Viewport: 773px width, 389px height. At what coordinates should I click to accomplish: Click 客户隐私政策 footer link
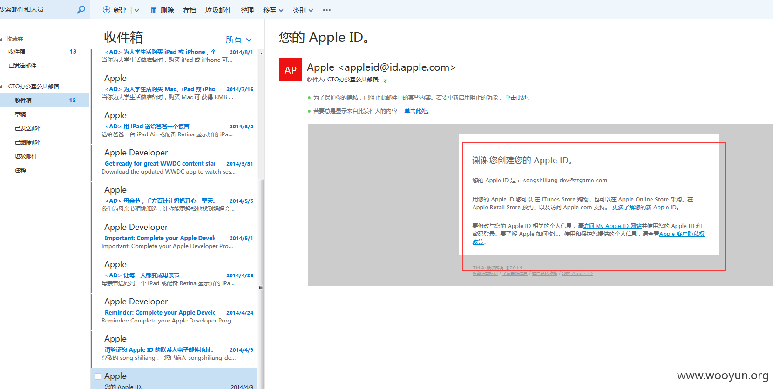click(544, 274)
